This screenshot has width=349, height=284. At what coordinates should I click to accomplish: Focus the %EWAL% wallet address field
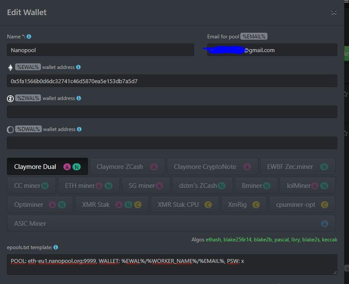click(172, 81)
